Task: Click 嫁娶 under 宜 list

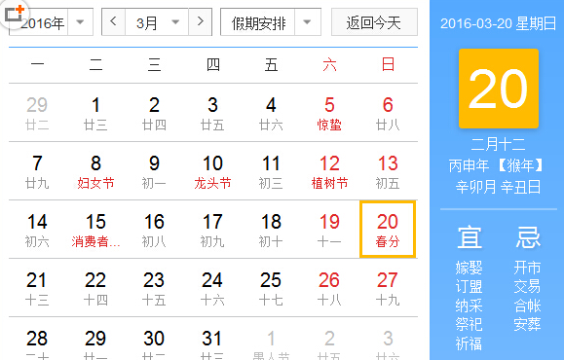Action: (x=469, y=268)
